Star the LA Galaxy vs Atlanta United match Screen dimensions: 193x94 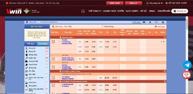(x=60, y=78)
